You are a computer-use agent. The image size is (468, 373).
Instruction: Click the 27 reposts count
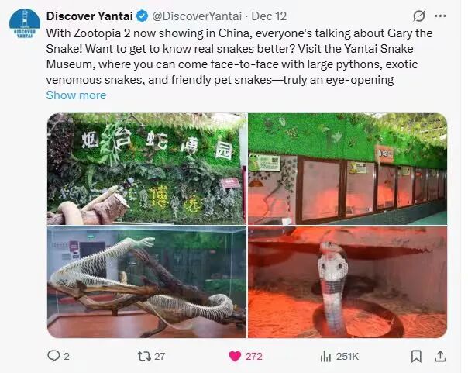pyautogui.click(x=160, y=356)
